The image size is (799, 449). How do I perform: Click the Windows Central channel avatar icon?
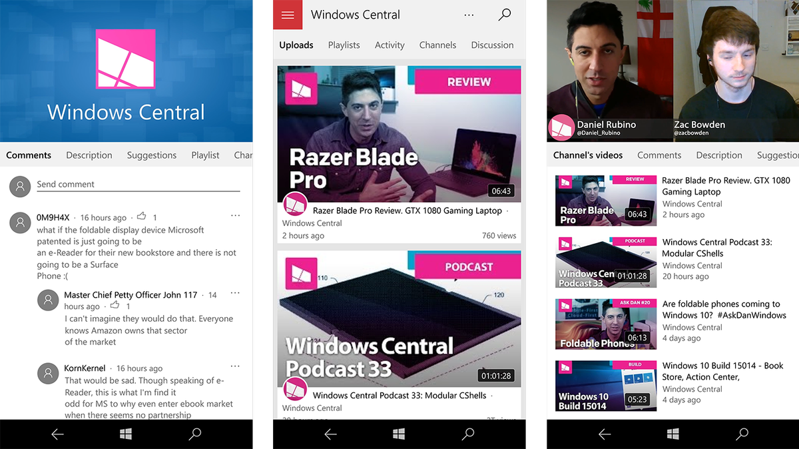pyautogui.click(x=295, y=205)
